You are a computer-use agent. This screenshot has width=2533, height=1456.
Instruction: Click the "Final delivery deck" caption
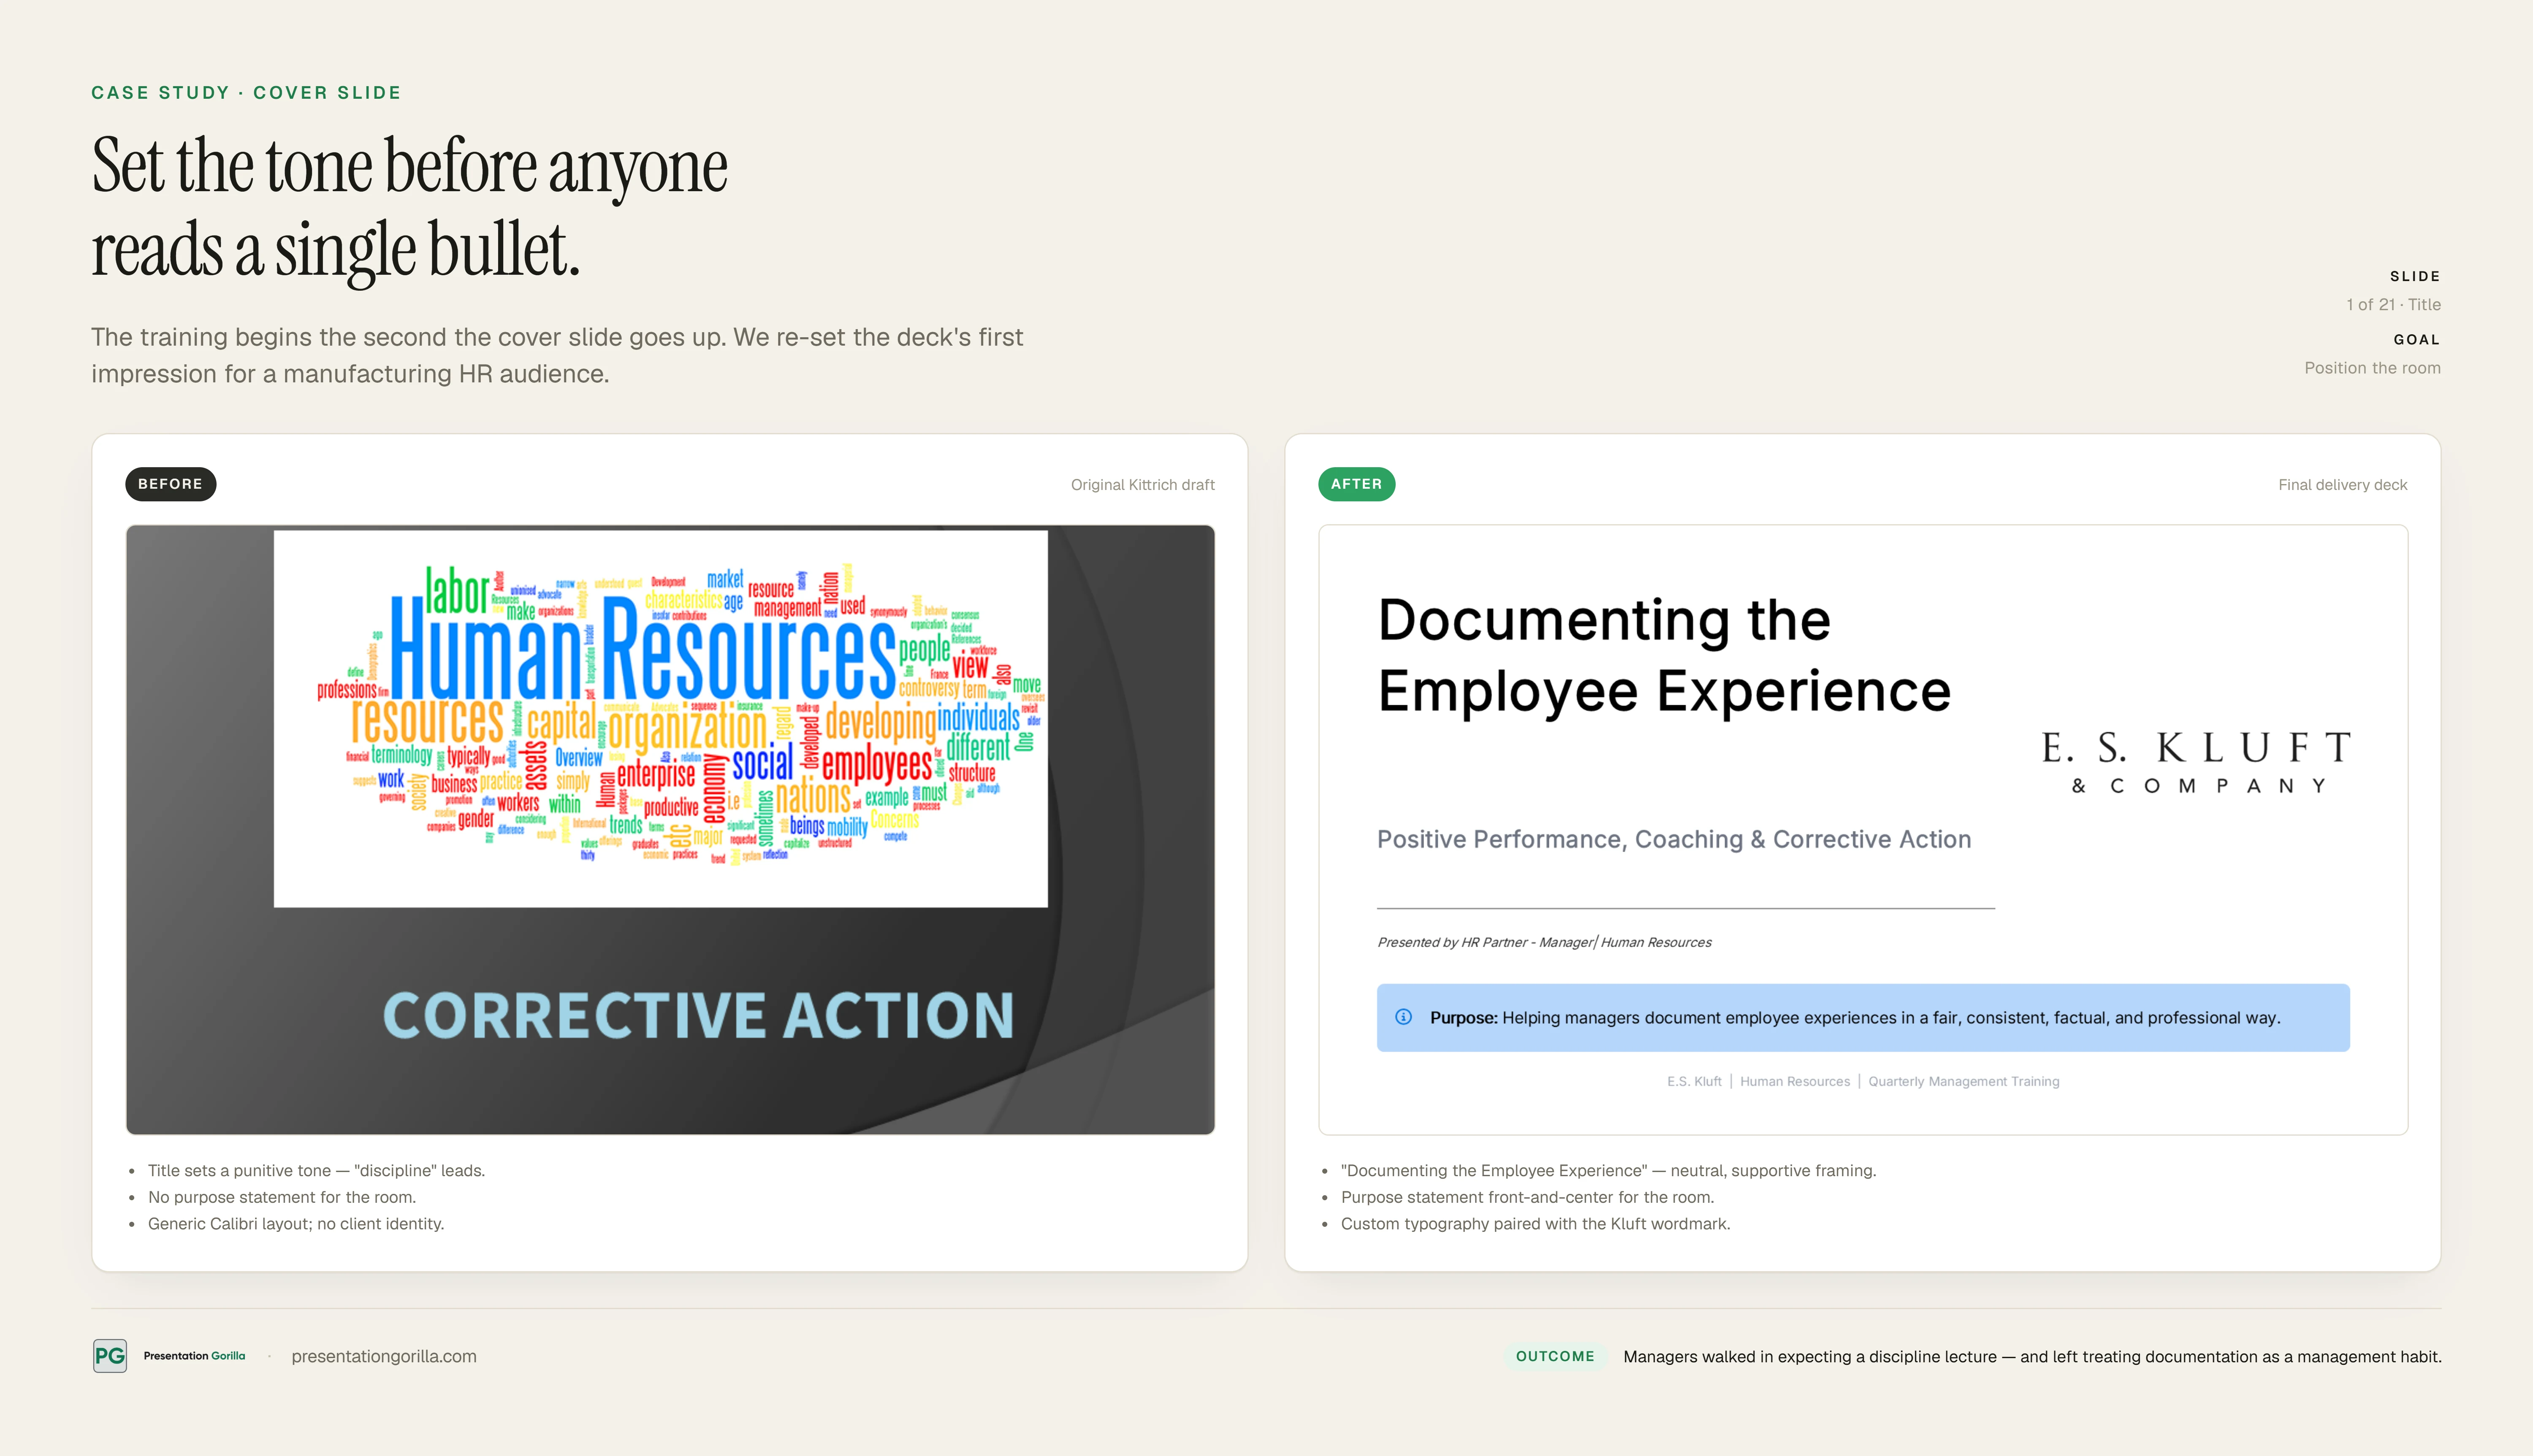(x=2342, y=485)
